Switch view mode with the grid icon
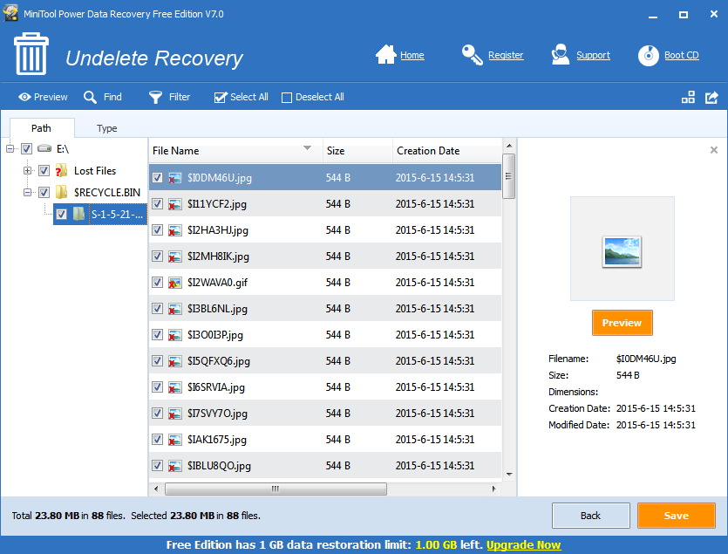This screenshot has height=554, width=728. 688,97
